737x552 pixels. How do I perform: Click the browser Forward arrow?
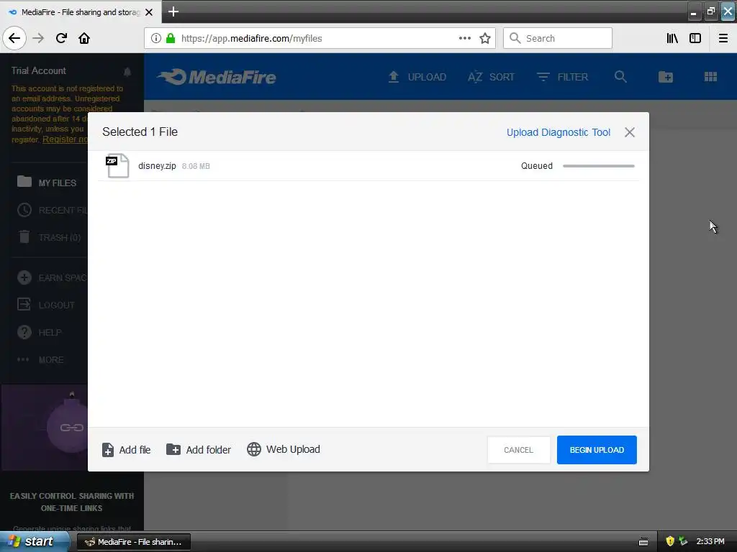(38, 38)
